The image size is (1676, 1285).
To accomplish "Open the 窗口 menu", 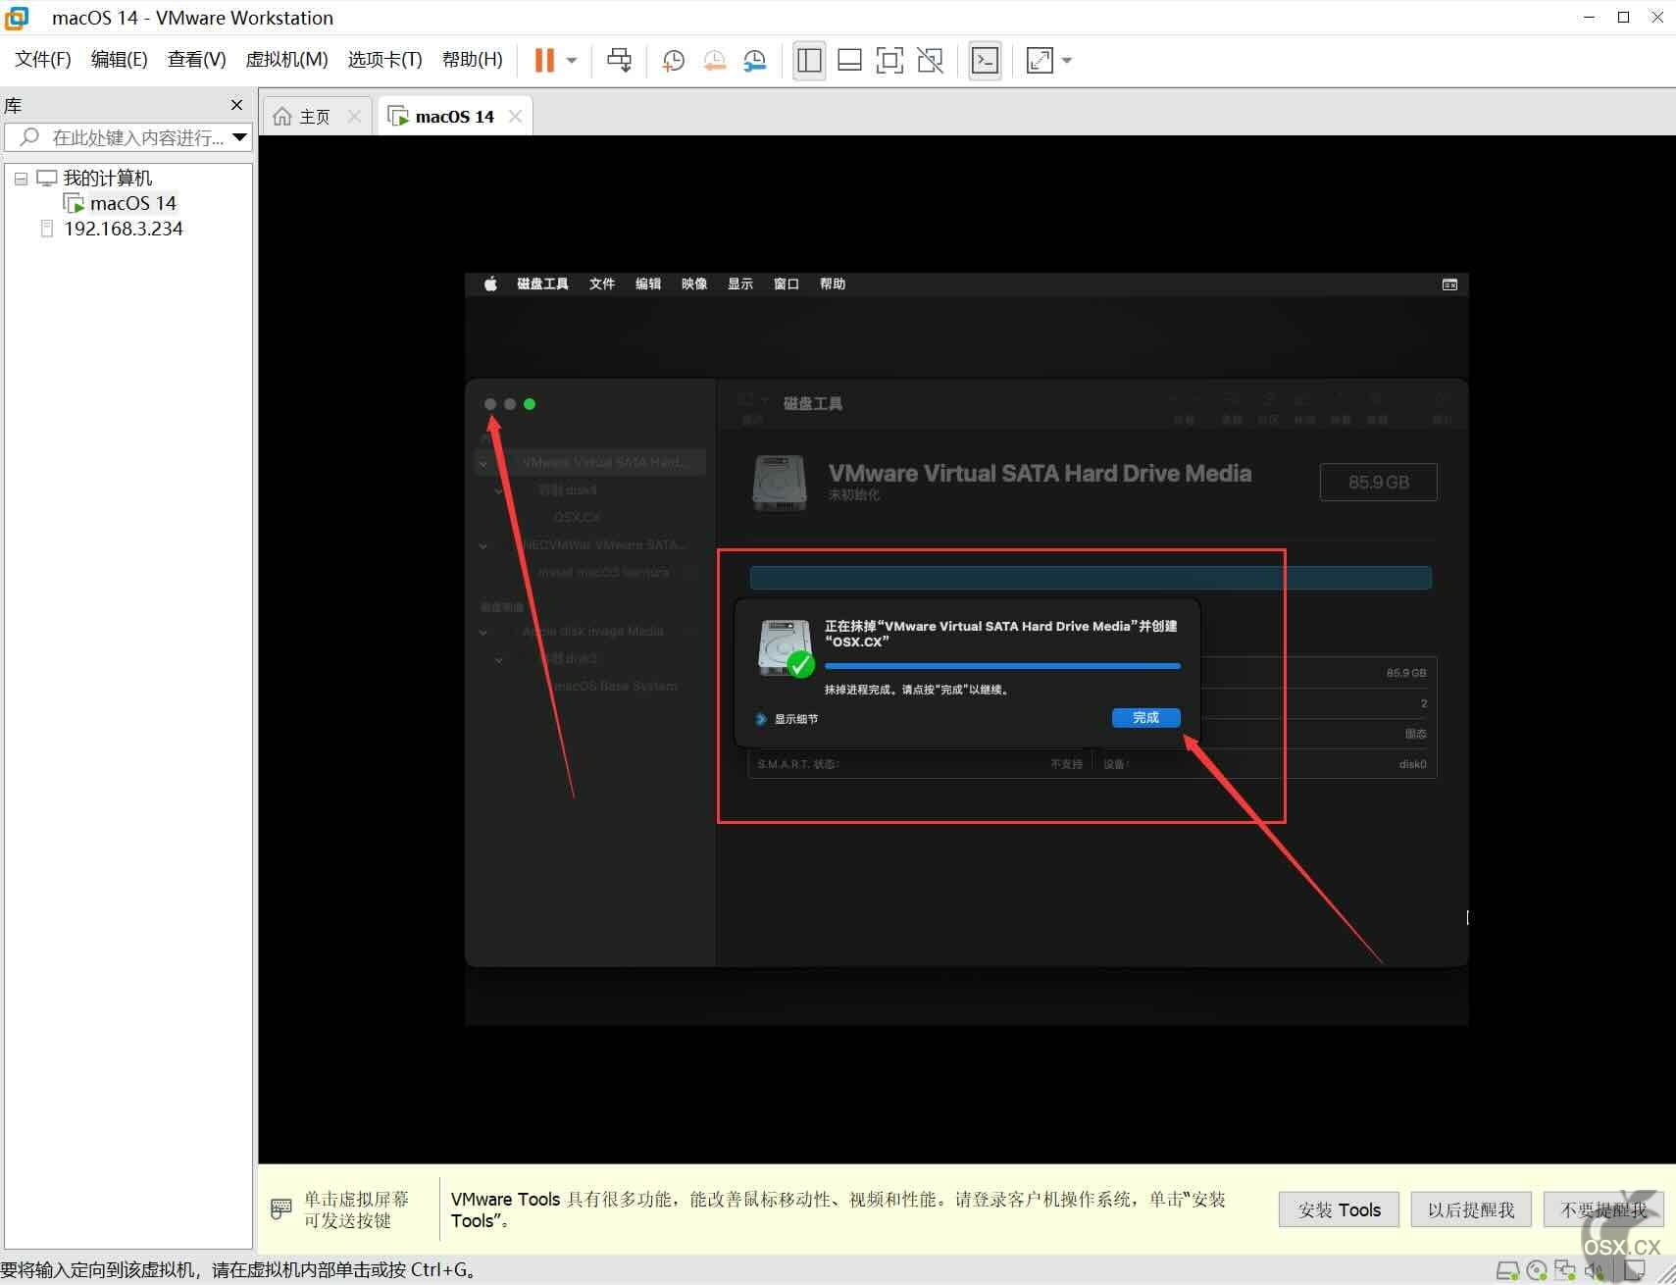I will click(787, 284).
